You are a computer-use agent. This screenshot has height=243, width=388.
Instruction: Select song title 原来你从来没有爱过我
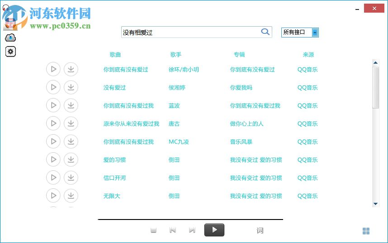(x=132, y=124)
